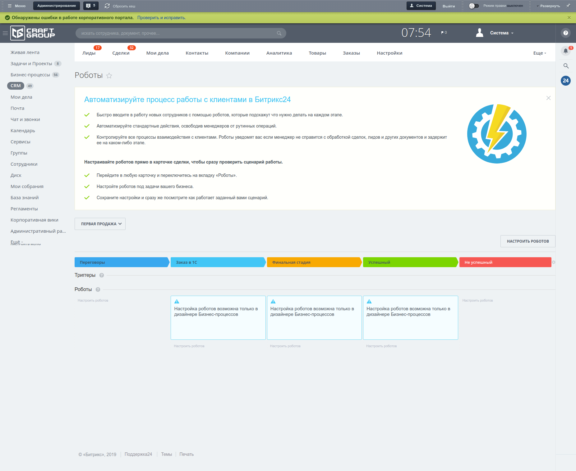The width and height of the screenshot is (576, 471).
Task: Follow the Проверить и исправить link
Action: (x=161, y=18)
